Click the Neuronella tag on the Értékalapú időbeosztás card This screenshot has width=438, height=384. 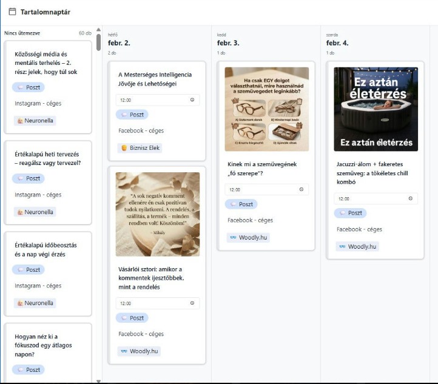pyautogui.click(x=35, y=303)
